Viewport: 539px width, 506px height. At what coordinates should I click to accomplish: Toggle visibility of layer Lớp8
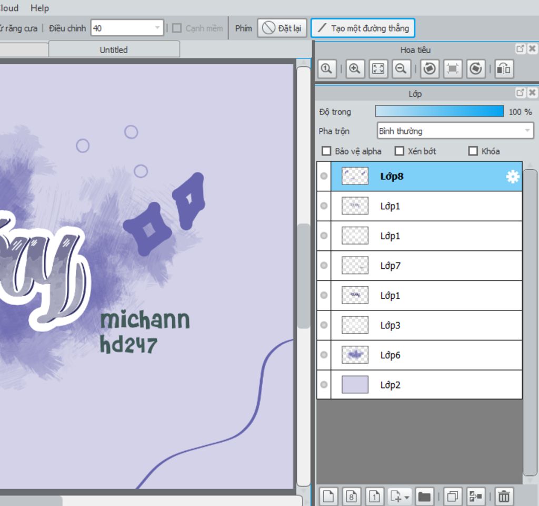coord(324,176)
